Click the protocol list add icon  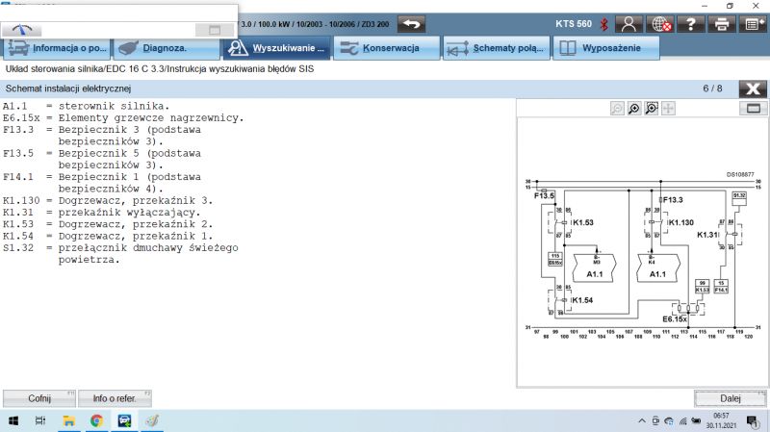(x=753, y=24)
